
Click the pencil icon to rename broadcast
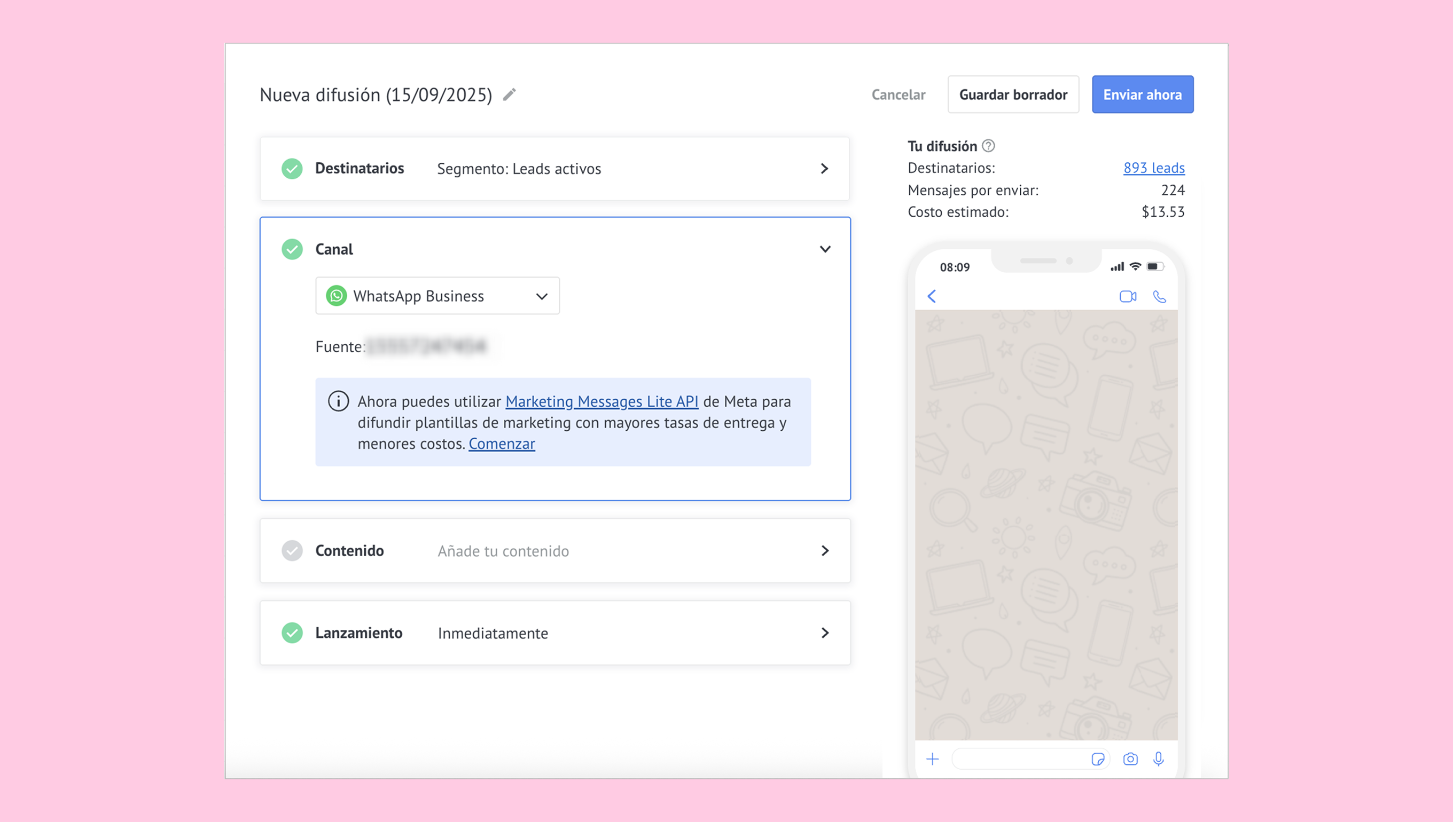point(509,94)
